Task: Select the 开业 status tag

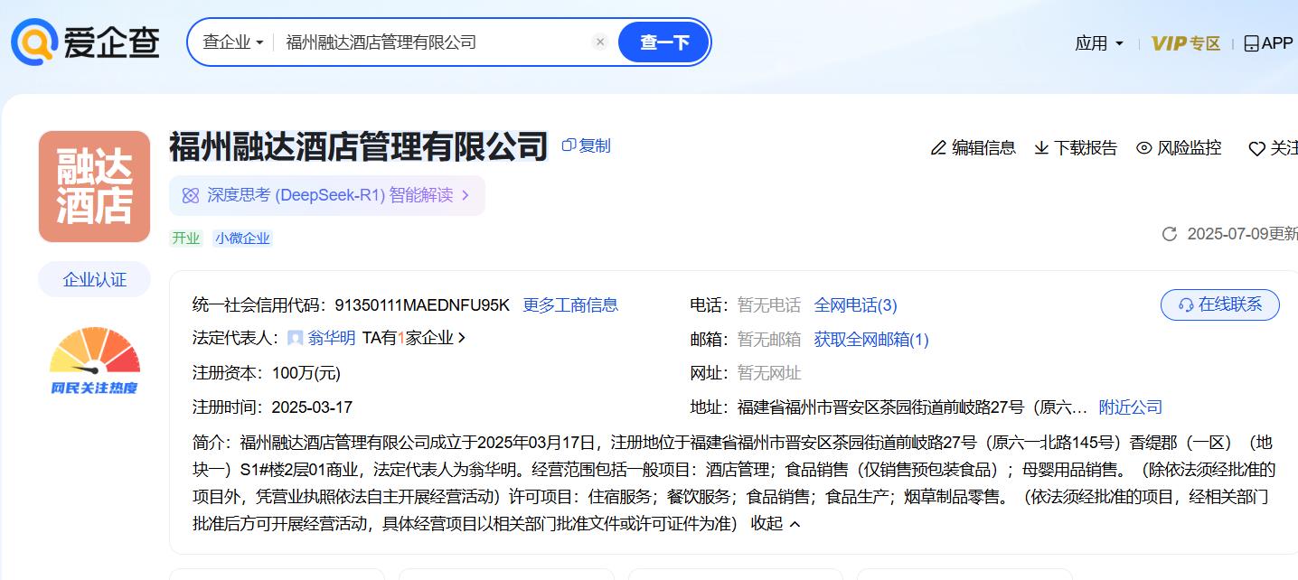Action: tap(186, 238)
